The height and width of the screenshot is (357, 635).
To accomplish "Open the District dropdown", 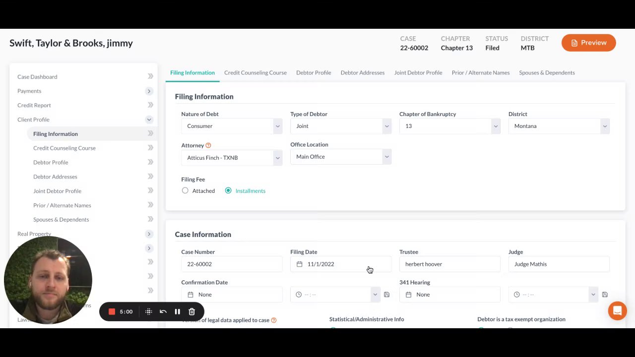I will click(559, 126).
